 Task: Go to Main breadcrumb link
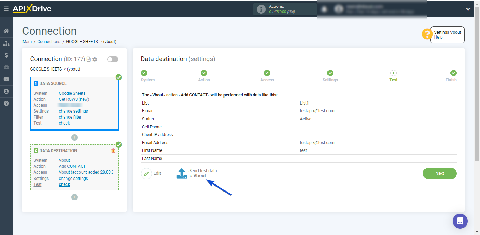point(27,42)
